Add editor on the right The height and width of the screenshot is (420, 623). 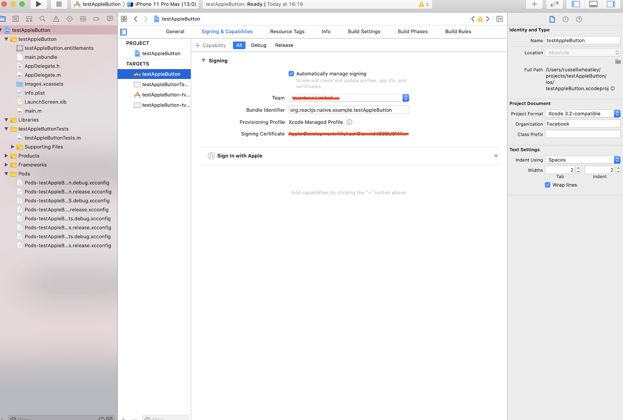(499, 19)
